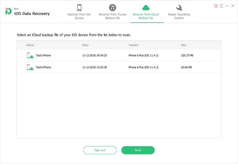Viewport: 238px width, 164px height.
Task: Switch to Recover from iTunes Backup File tab
Action: (x=112, y=12)
